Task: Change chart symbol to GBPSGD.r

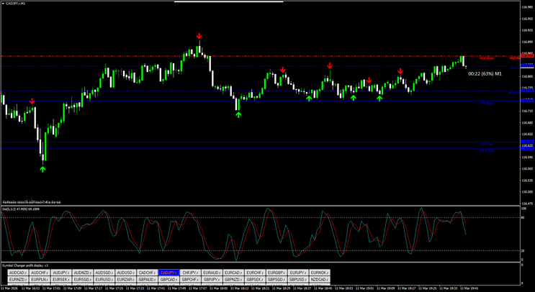Action: point(277,279)
